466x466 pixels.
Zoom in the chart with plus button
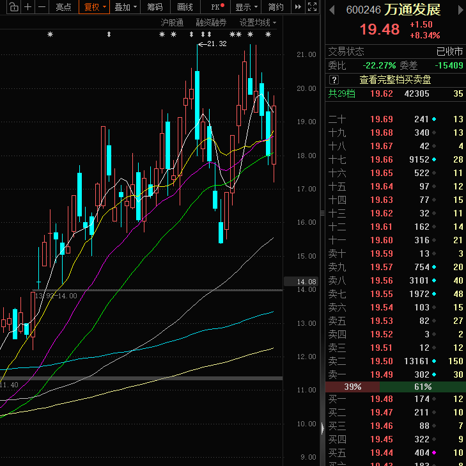(27, 7)
